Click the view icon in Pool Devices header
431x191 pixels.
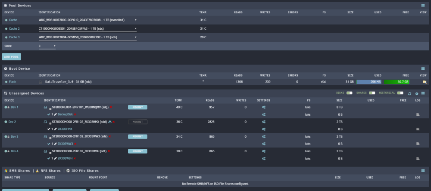(423, 6)
